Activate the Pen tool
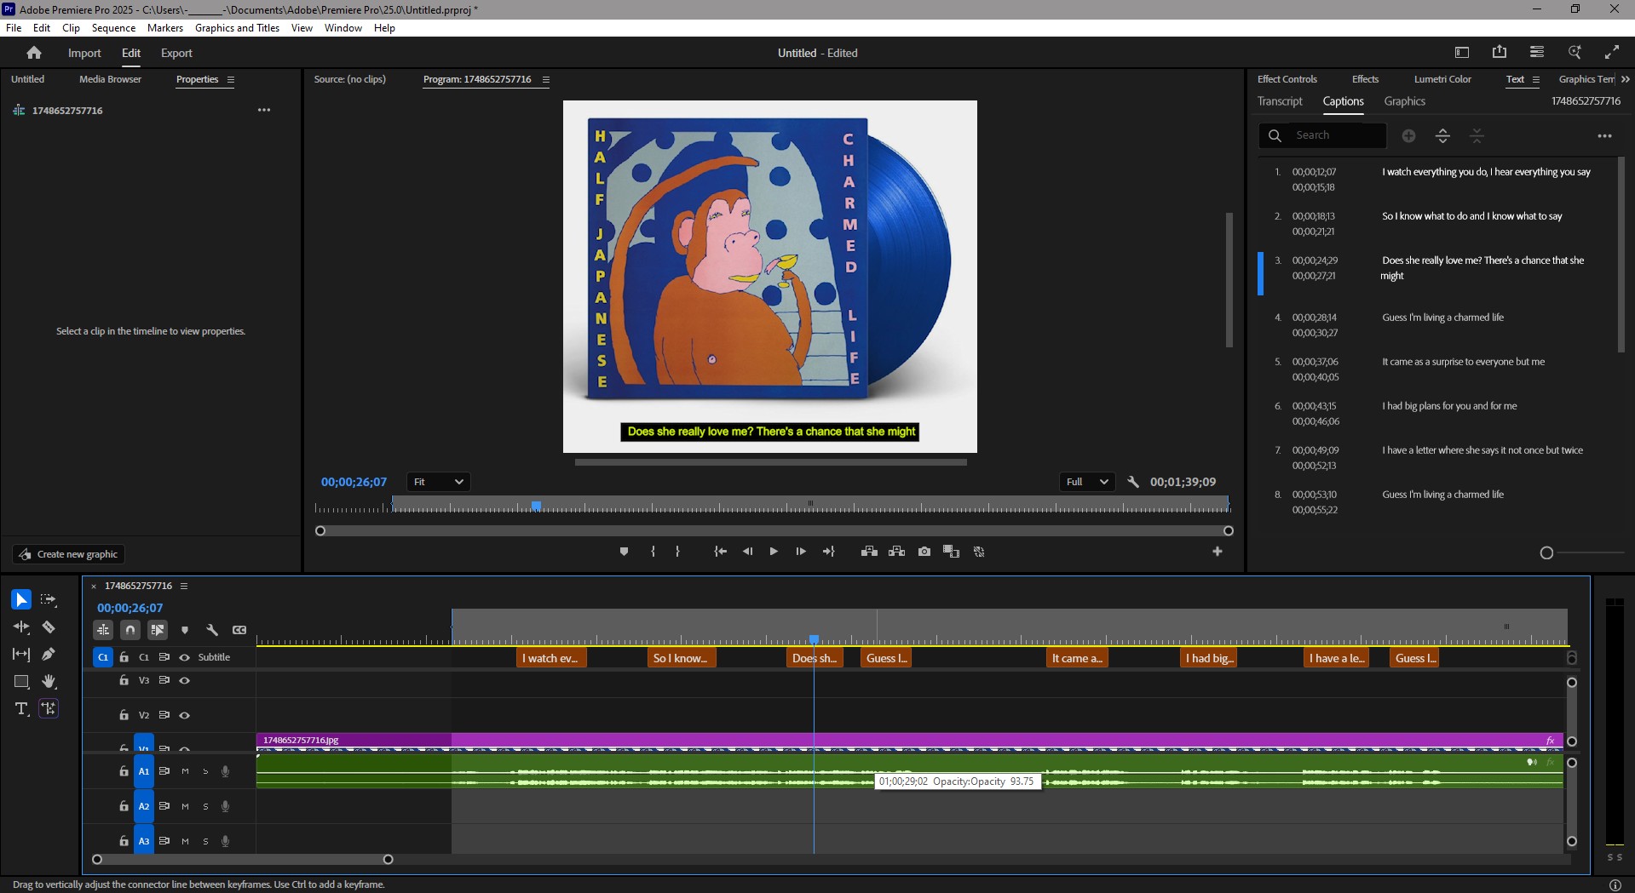This screenshot has width=1635, height=893. coord(49,655)
